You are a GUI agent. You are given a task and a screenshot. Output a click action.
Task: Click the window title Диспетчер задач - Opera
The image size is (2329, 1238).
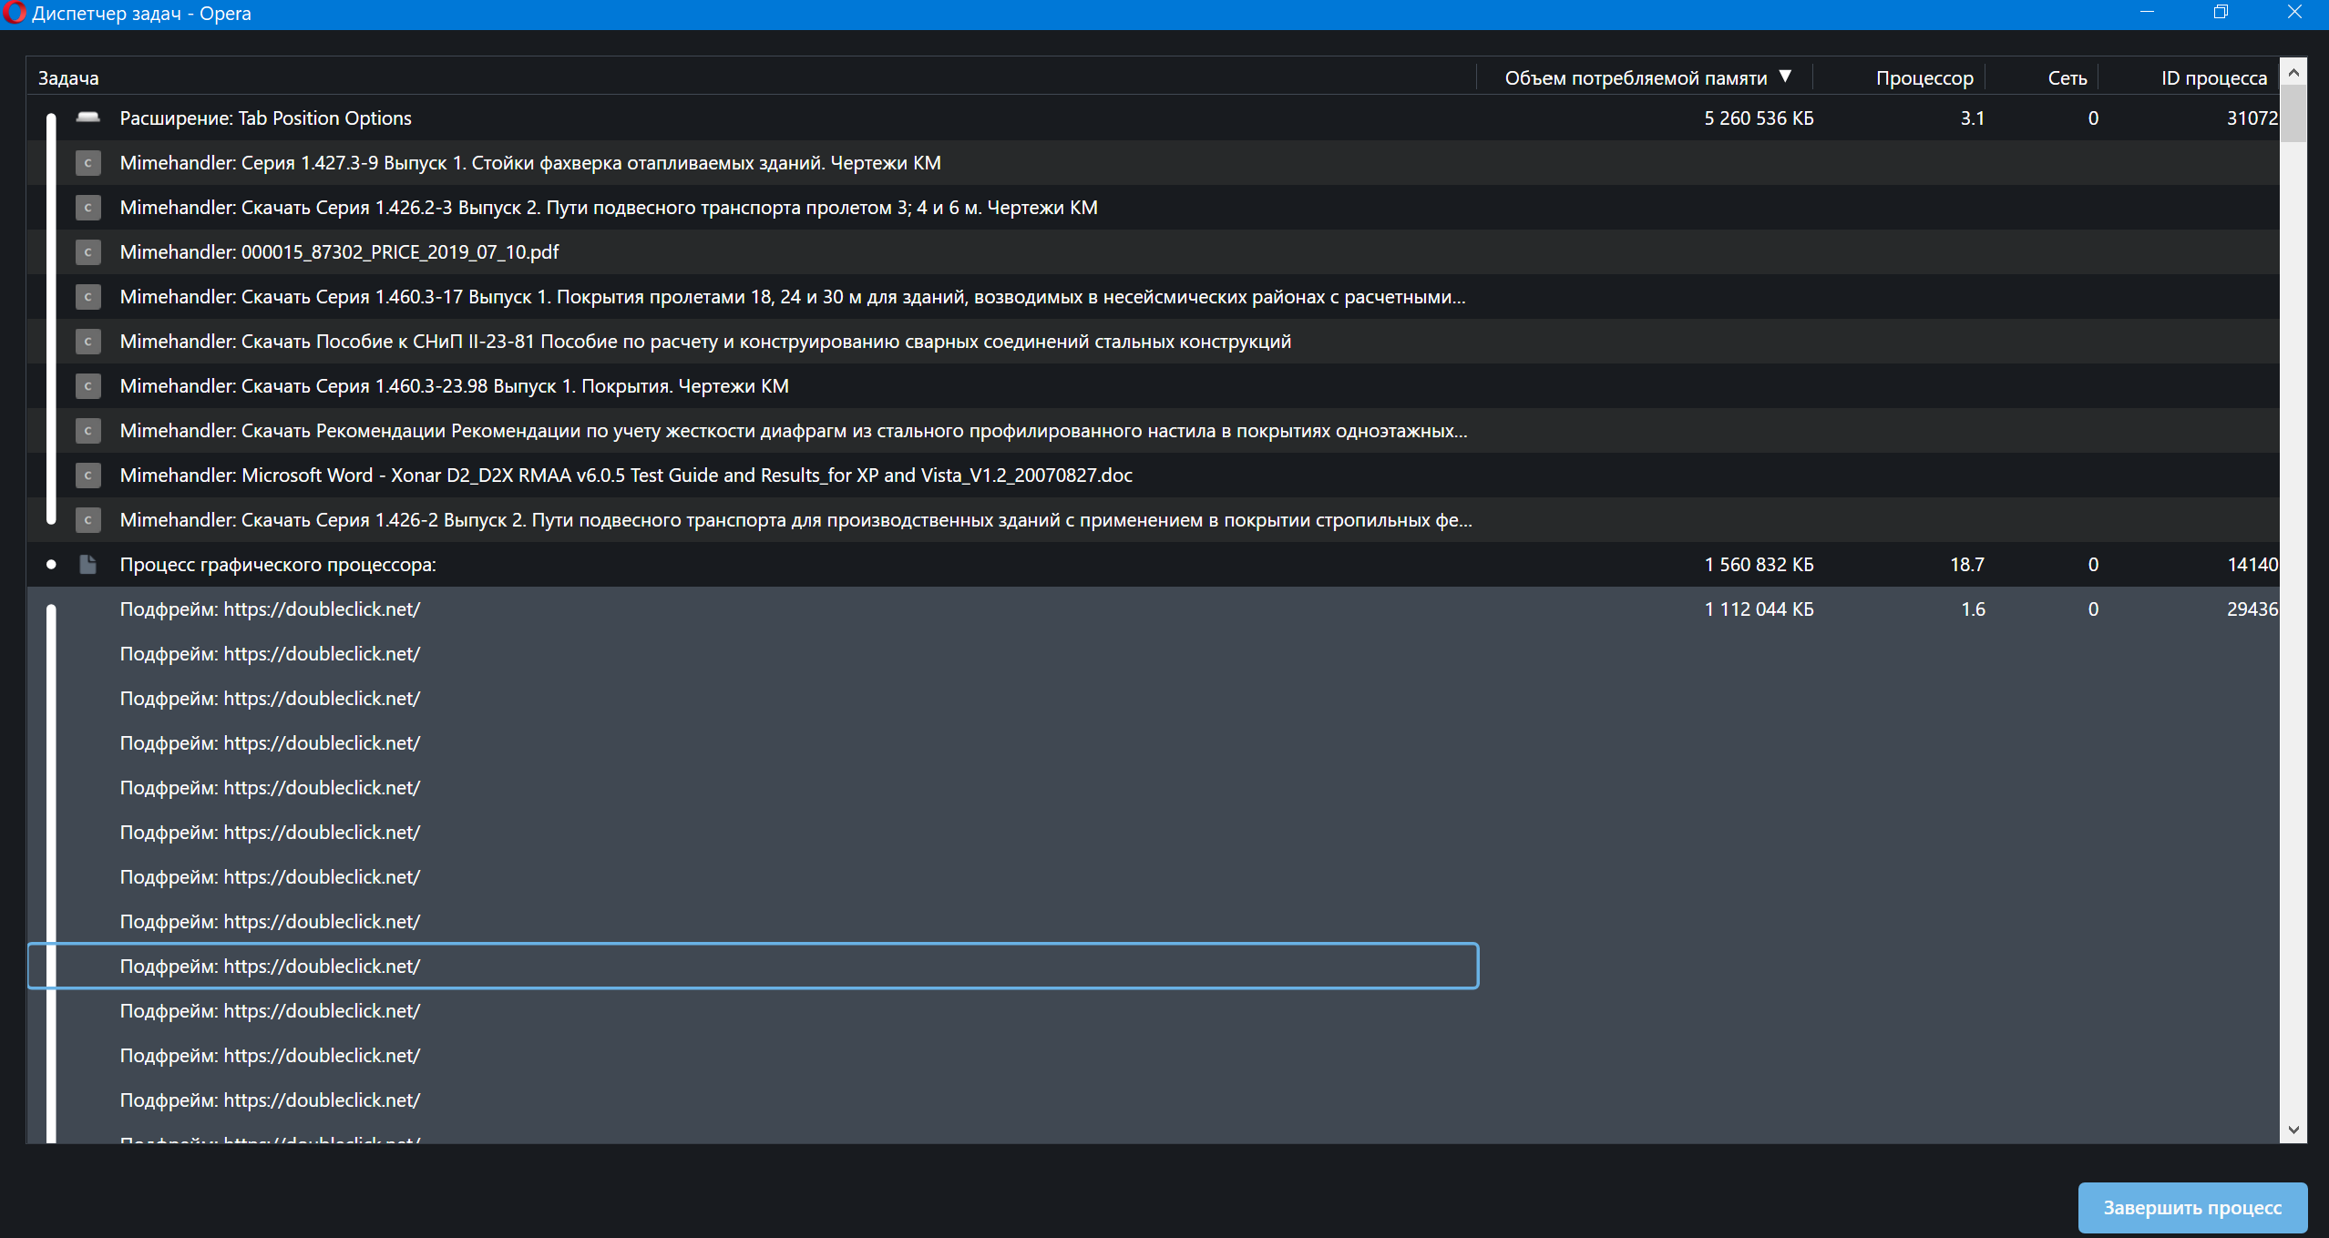[x=141, y=14]
